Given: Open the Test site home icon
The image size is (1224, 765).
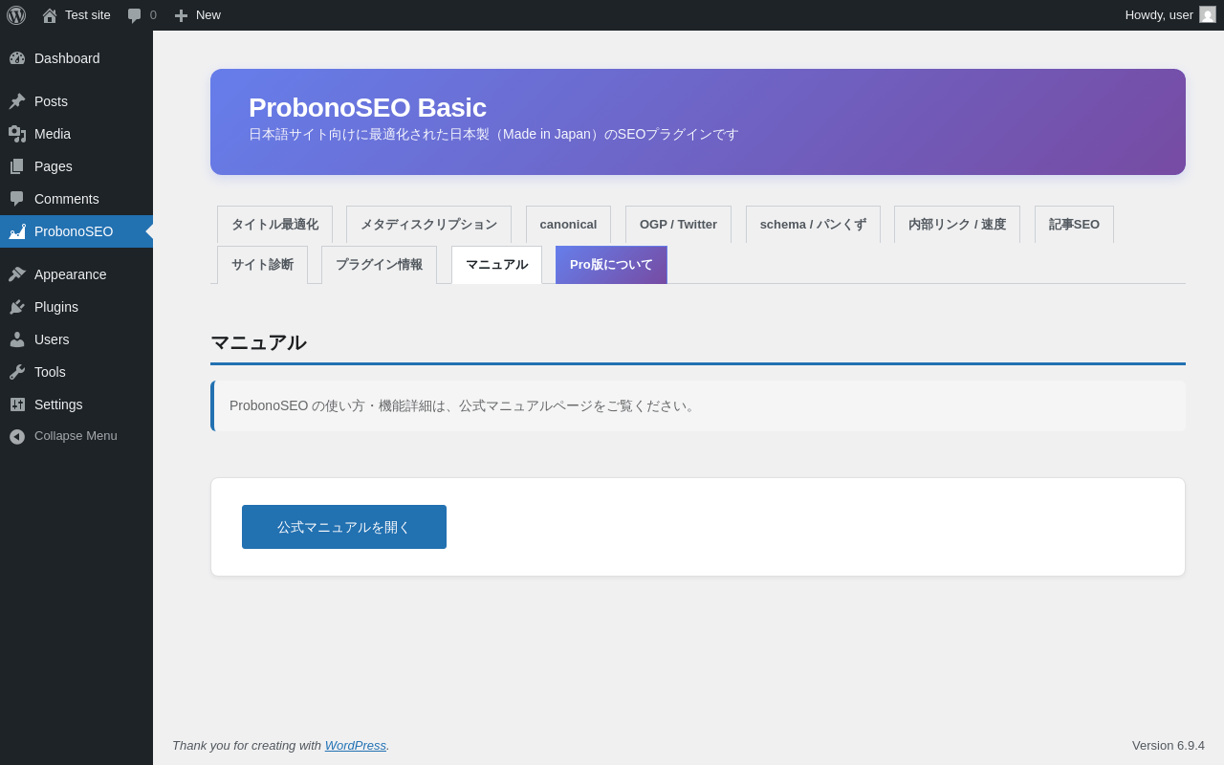Looking at the screenshot, I should [50, 15].
